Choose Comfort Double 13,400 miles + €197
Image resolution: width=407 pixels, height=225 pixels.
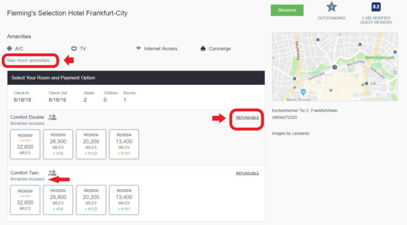[x=124, y=144]
